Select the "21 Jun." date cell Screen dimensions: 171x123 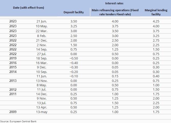42,21
